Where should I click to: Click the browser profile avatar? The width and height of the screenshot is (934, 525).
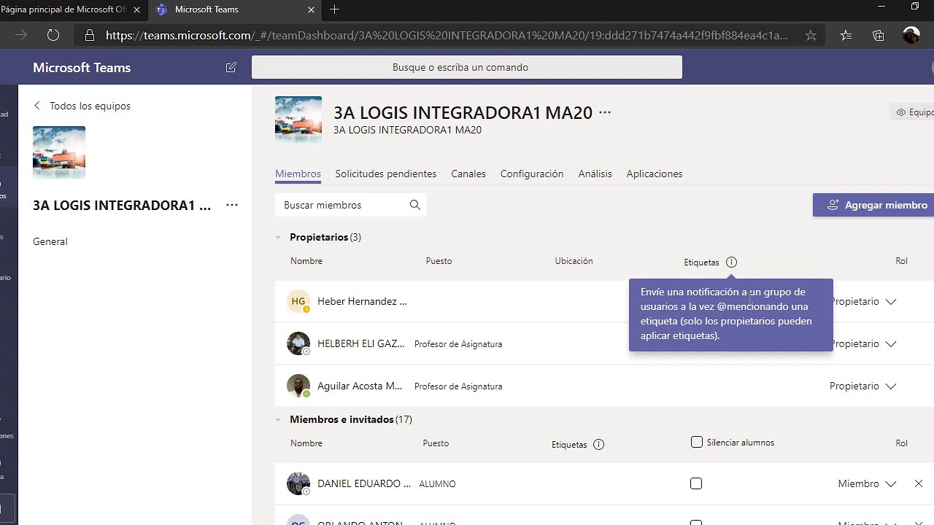tap(911, 35)
